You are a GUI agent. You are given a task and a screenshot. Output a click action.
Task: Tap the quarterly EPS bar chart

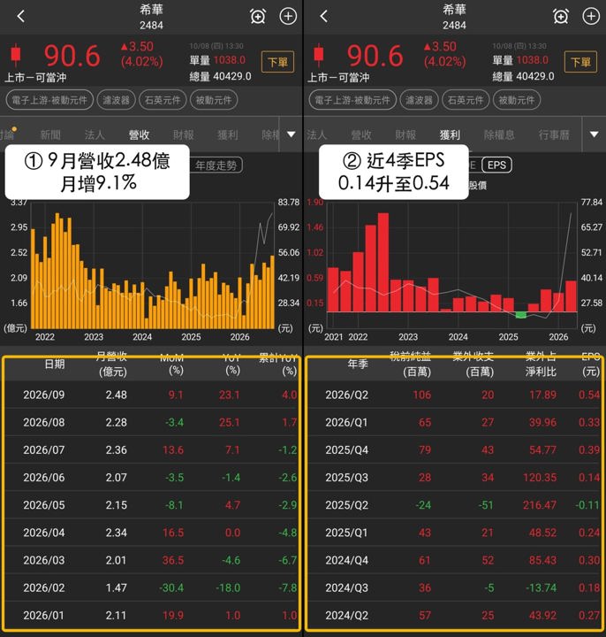point(451,266)
